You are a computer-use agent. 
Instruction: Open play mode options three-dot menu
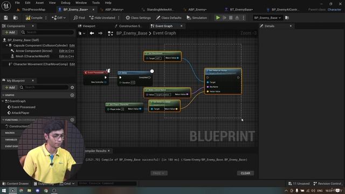pos(243,18)
